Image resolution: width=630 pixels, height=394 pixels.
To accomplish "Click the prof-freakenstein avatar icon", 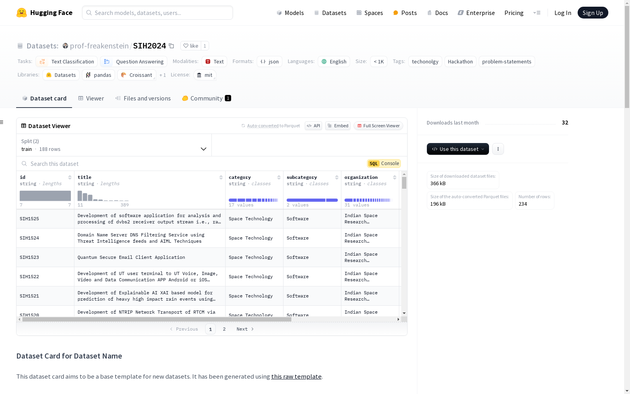I will (65, 46).
